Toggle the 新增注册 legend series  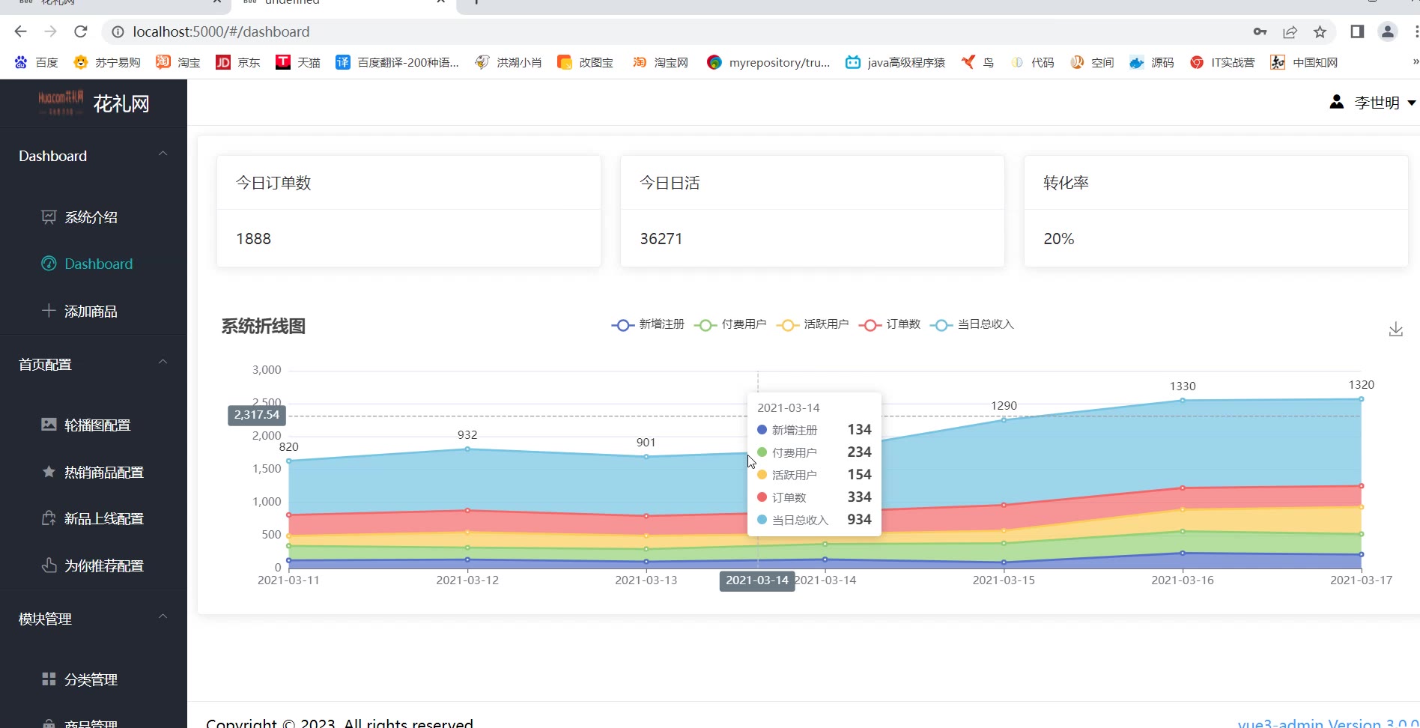tap(648, 324)
